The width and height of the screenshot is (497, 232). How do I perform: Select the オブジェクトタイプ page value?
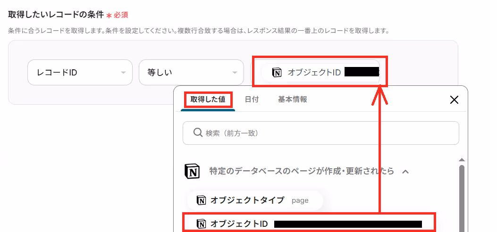[255, 200]
